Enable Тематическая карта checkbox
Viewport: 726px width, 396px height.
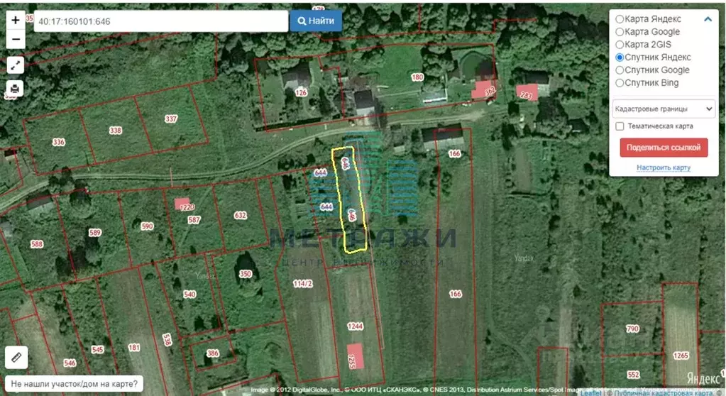click(x=620, y=126)
